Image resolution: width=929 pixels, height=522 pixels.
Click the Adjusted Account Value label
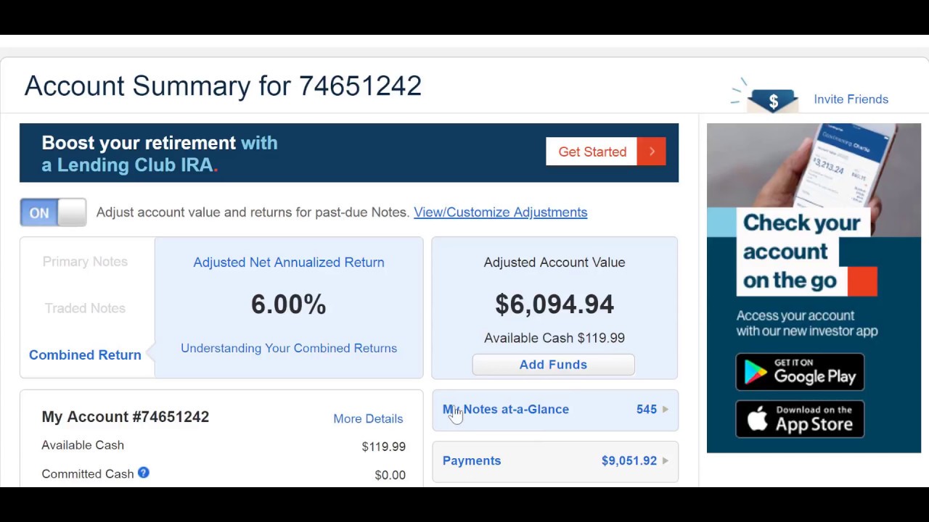point(554,262)
